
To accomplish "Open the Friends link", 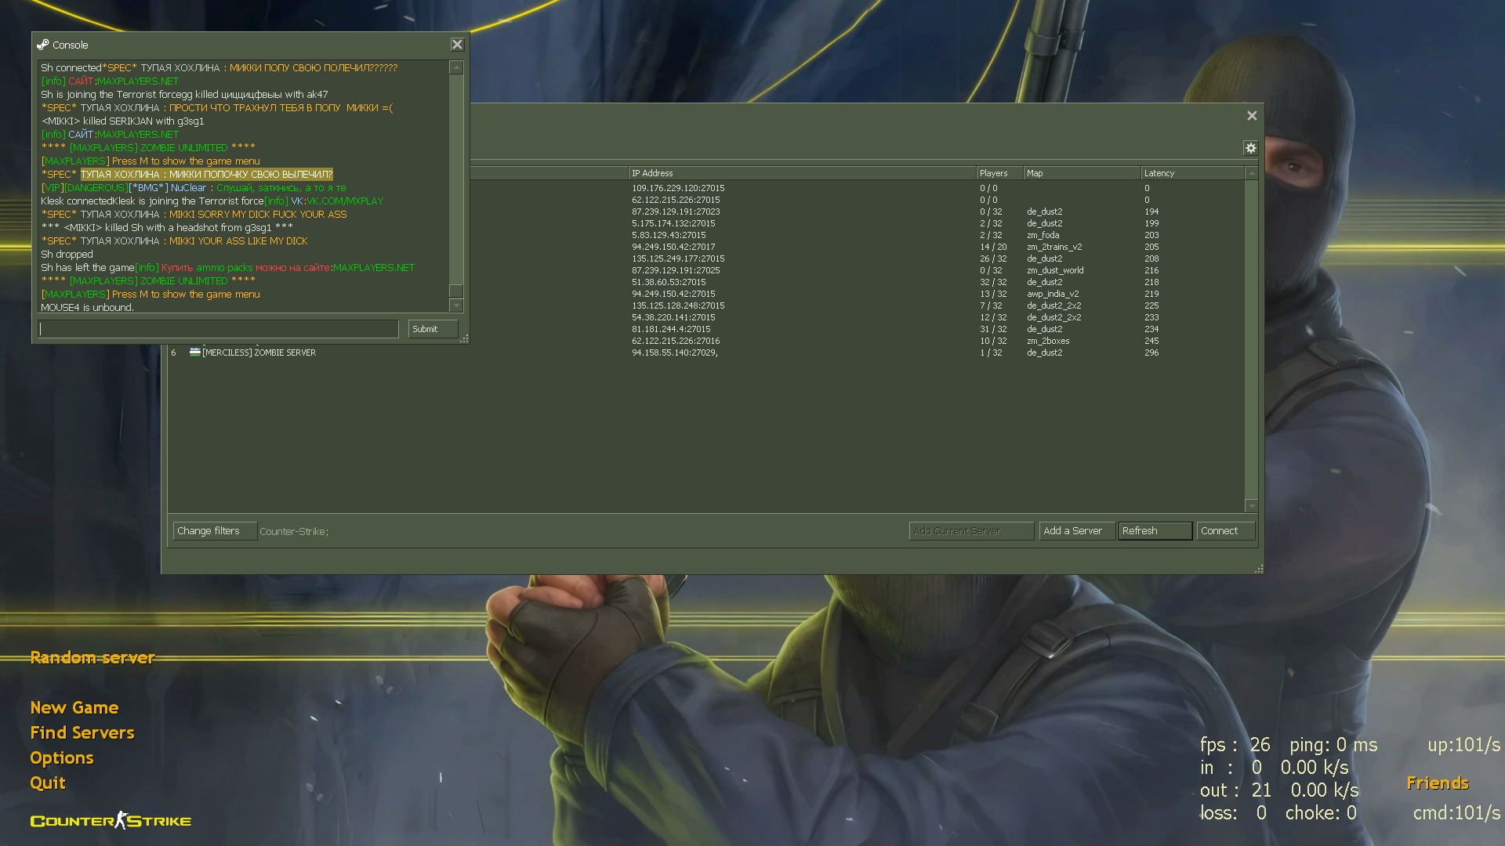I will point(1438,783).
